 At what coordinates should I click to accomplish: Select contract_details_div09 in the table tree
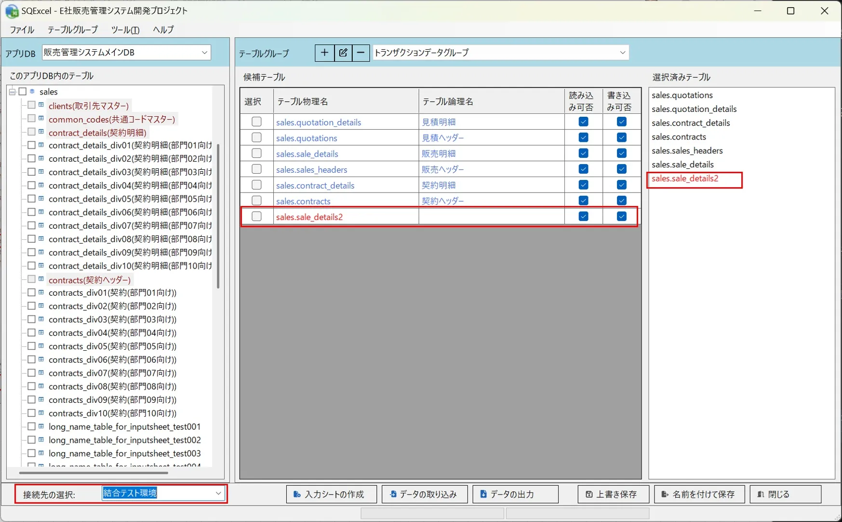click(130, 252)
